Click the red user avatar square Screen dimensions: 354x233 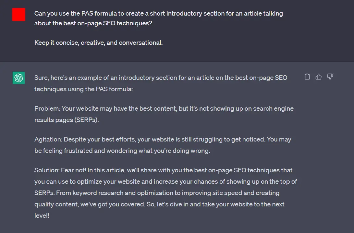pyautogui.click(x=18, y=15)
